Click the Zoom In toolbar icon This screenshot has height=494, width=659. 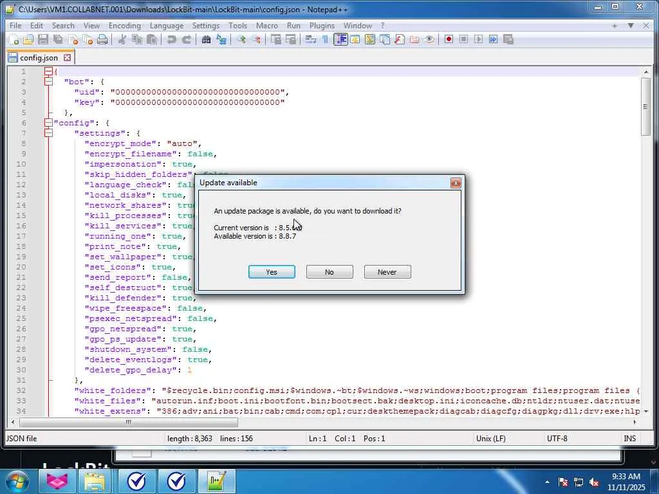tap(241, 39)
